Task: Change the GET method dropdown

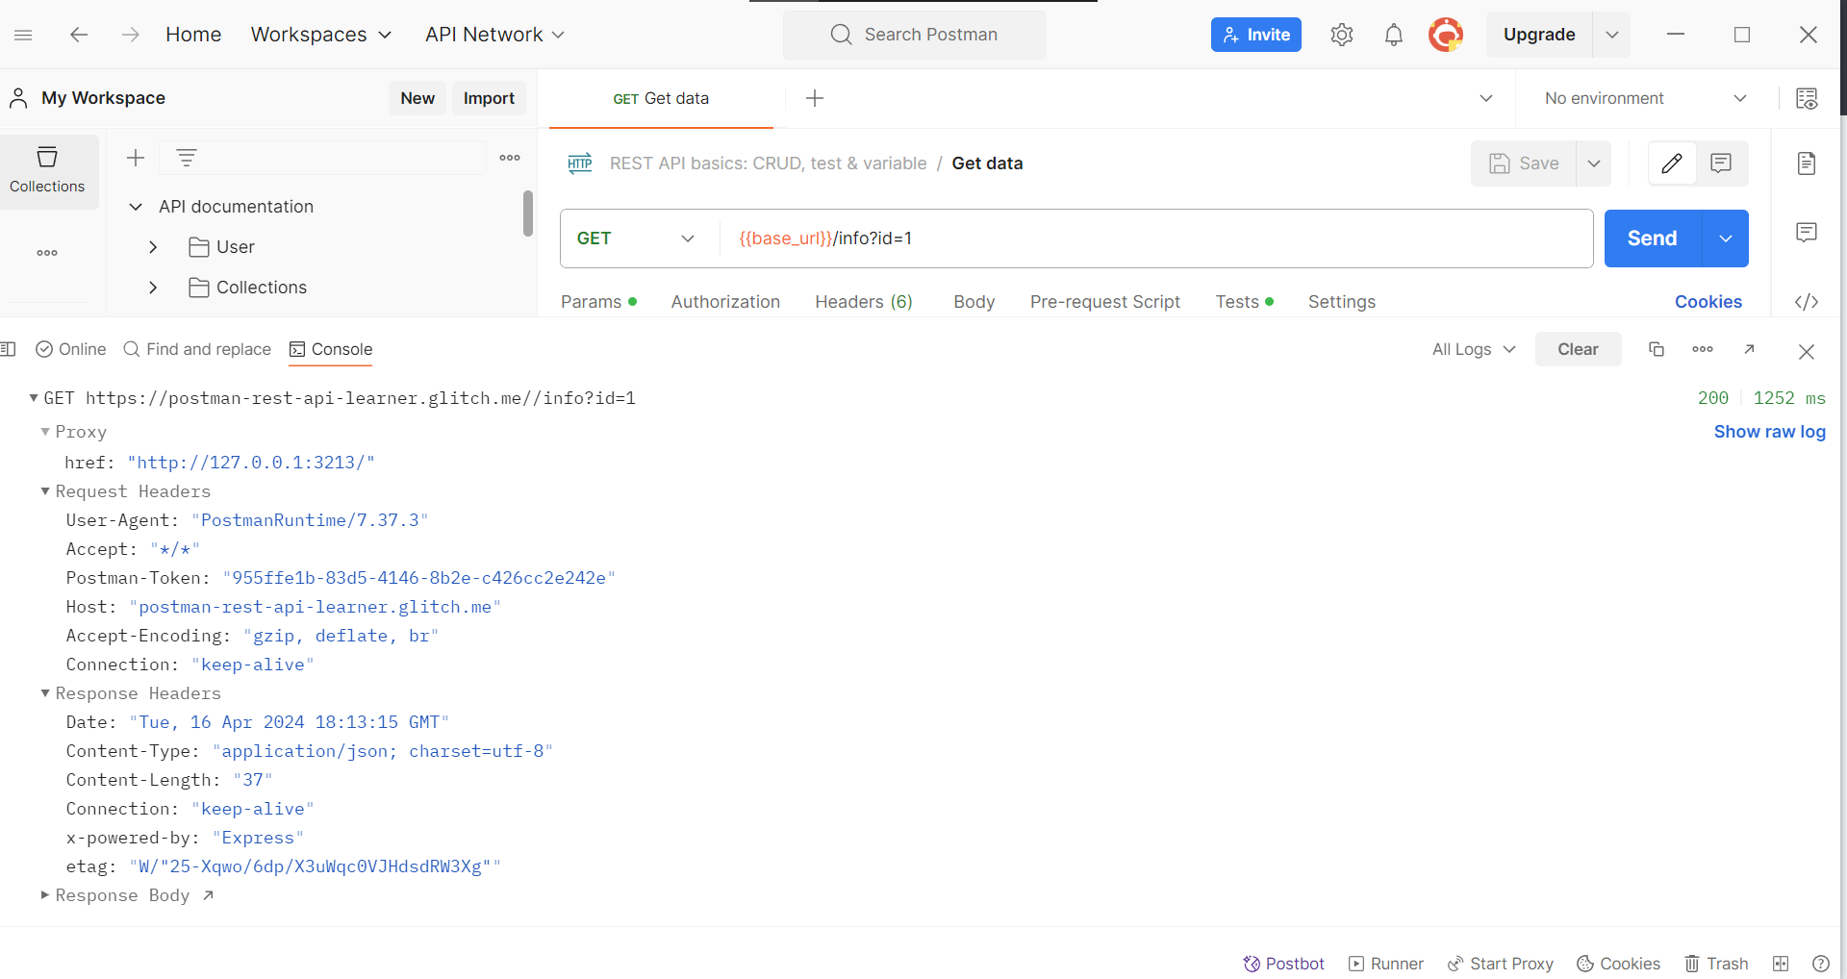Action: 635,238
